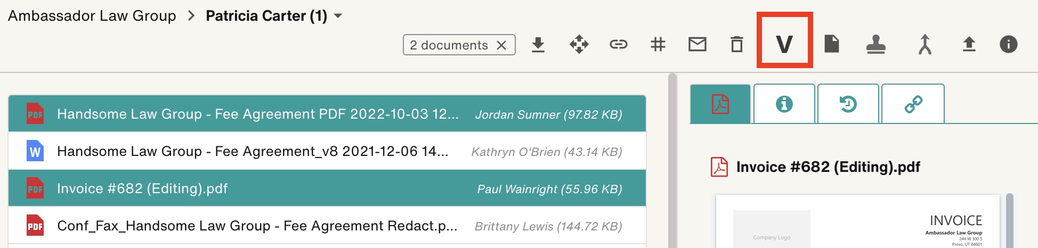Click the new document page icon

click(x=831, y=44)
